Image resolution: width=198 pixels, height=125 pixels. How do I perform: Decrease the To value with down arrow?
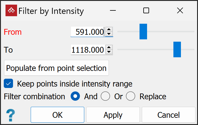pyautogui.click(x=109, y=52)
